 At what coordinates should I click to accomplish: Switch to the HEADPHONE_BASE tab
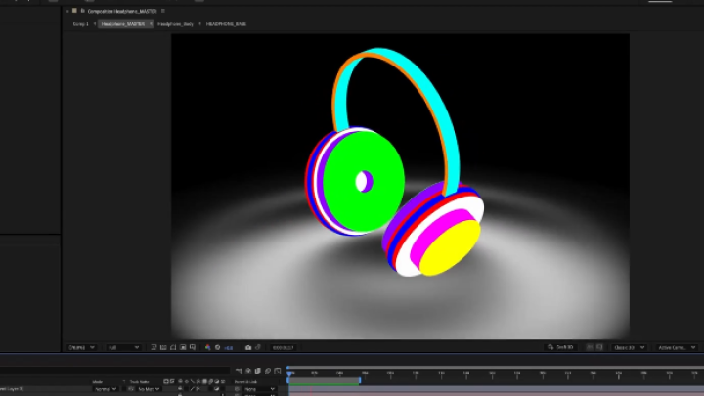pyautogui.click(x=226, y=23)
